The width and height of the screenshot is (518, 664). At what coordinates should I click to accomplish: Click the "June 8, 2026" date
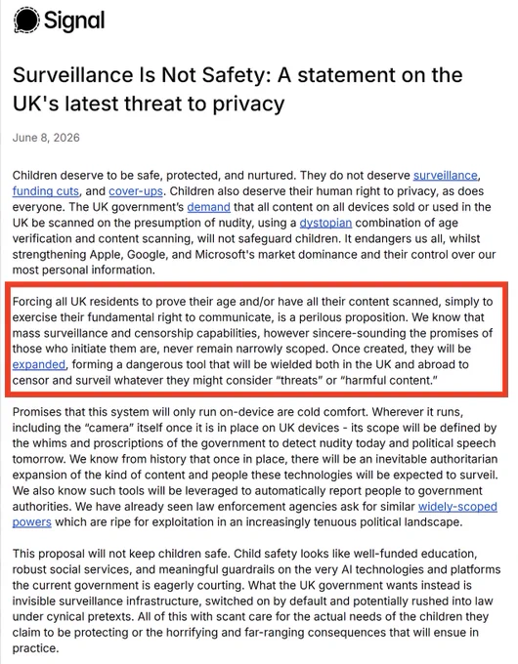point(46,138)
